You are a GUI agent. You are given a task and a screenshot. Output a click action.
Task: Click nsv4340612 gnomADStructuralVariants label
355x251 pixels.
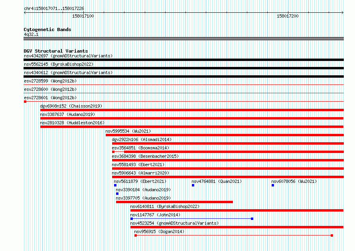pyautogui.click(x=68, y=73)
